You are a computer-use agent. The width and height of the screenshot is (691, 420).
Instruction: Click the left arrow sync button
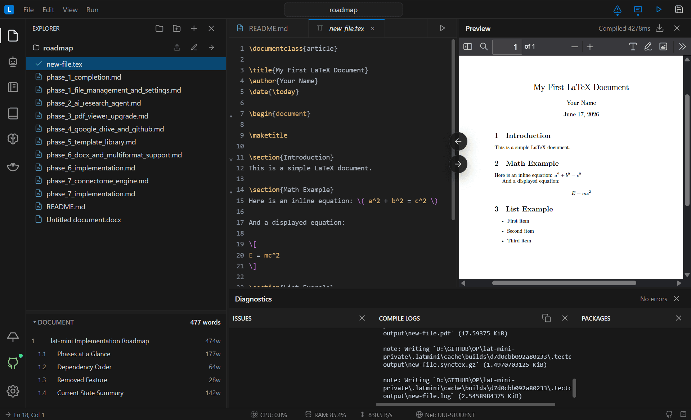458,142
